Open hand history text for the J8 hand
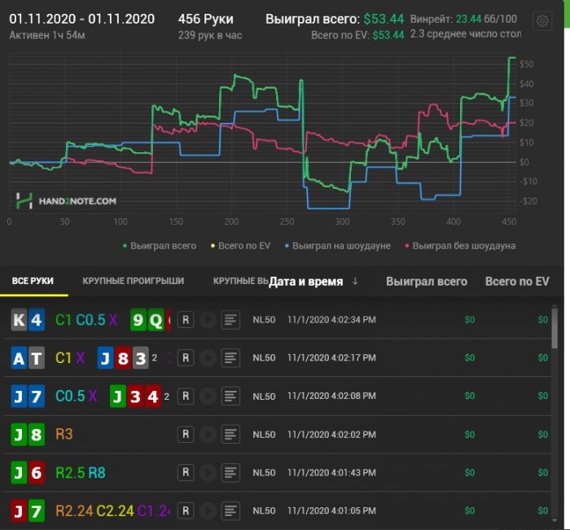This screenshot has width=570, height=530. pyautogui.click(x=230, y=434)
